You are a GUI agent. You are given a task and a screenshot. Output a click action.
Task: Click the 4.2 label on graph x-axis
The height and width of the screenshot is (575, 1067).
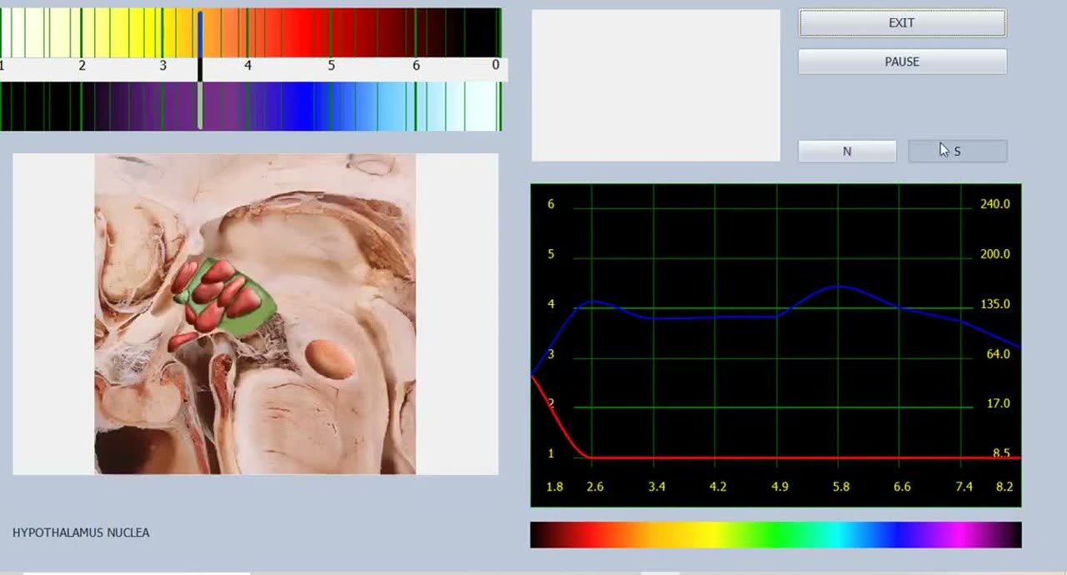point(718,487)
